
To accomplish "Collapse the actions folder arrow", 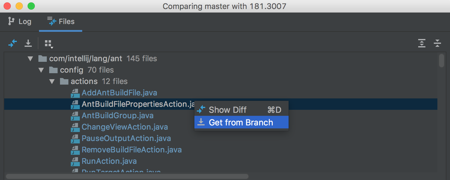I will [52, 82].
